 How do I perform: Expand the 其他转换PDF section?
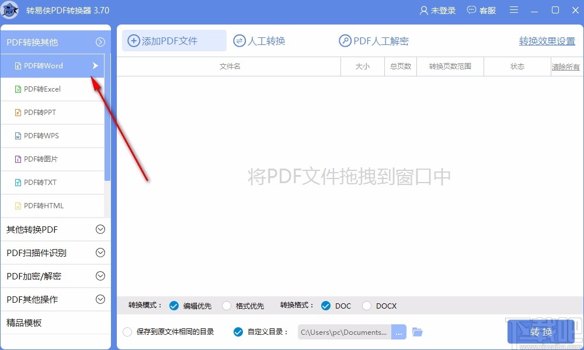(x=55, y=229)
